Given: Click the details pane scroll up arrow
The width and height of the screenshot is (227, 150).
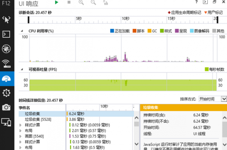Looking at the screenshot, I should coord(224,118).
